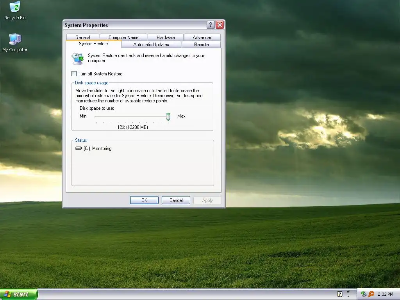This screenshot has height=300, width=400.
Task: Open the Advanced tab
Action: coord(202,37)
